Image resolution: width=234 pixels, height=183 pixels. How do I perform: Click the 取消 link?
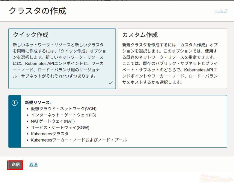point(33,164)
